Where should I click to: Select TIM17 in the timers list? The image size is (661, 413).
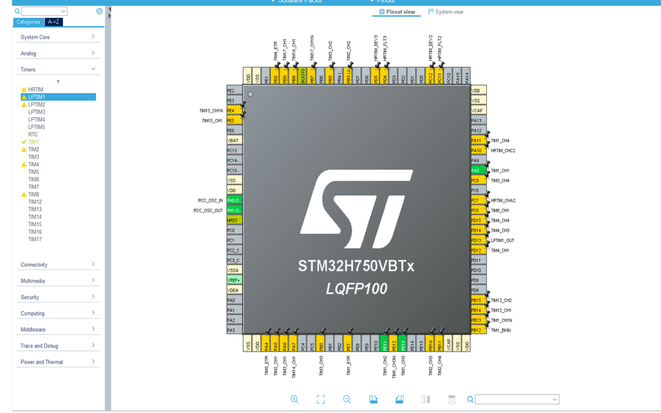tap(35, 239)
